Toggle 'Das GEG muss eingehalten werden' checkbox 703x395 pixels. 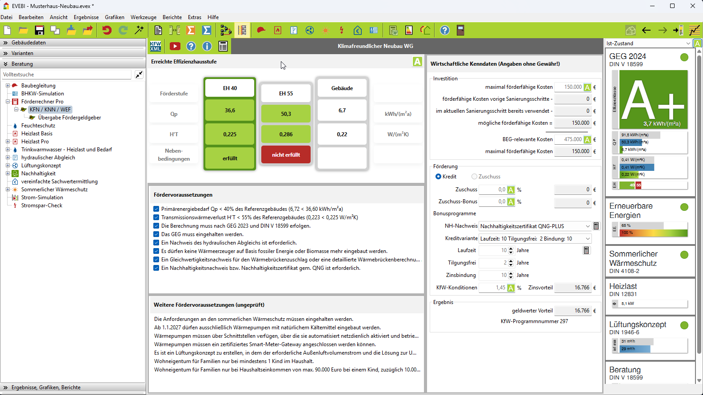156,234
